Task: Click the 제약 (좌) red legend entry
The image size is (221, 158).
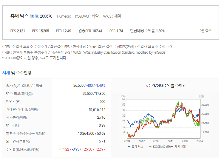Action: (x=179, y=147)
